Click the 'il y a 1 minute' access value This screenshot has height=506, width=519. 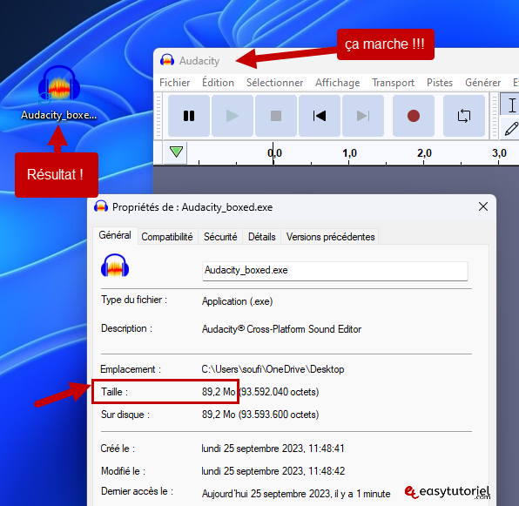pyautogui.click(x=362, y=494)
